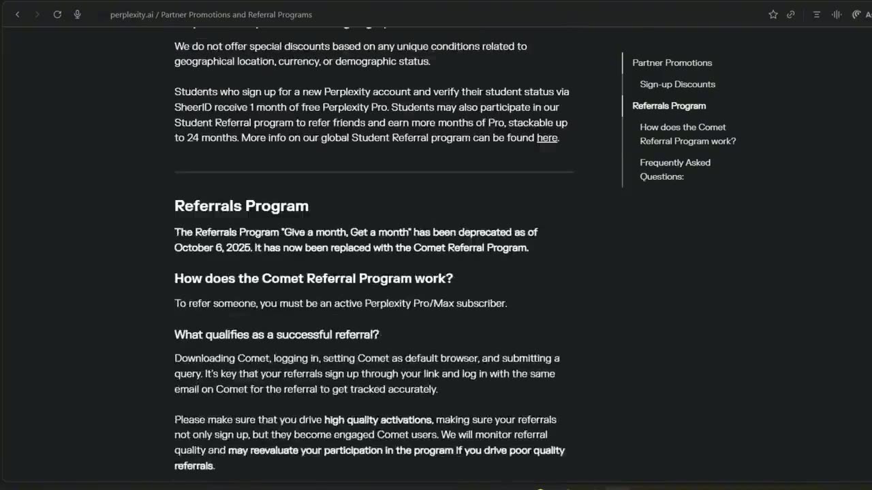The width and height of the screenshot is (872, 490).
Task: Click 'How does the Comet Referral Program work?' main heading
Action: coord(313,278)
